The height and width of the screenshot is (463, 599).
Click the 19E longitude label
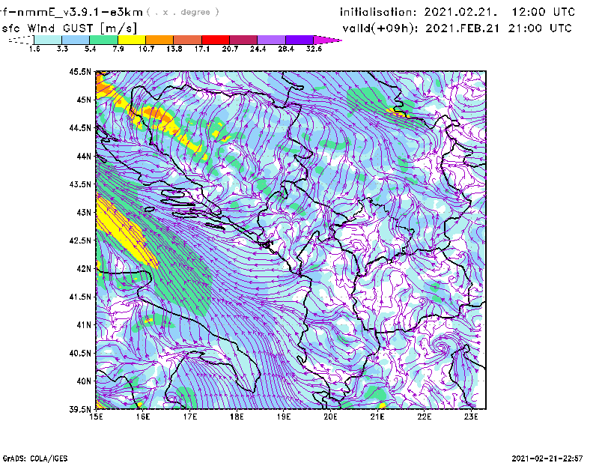[284, 417]
